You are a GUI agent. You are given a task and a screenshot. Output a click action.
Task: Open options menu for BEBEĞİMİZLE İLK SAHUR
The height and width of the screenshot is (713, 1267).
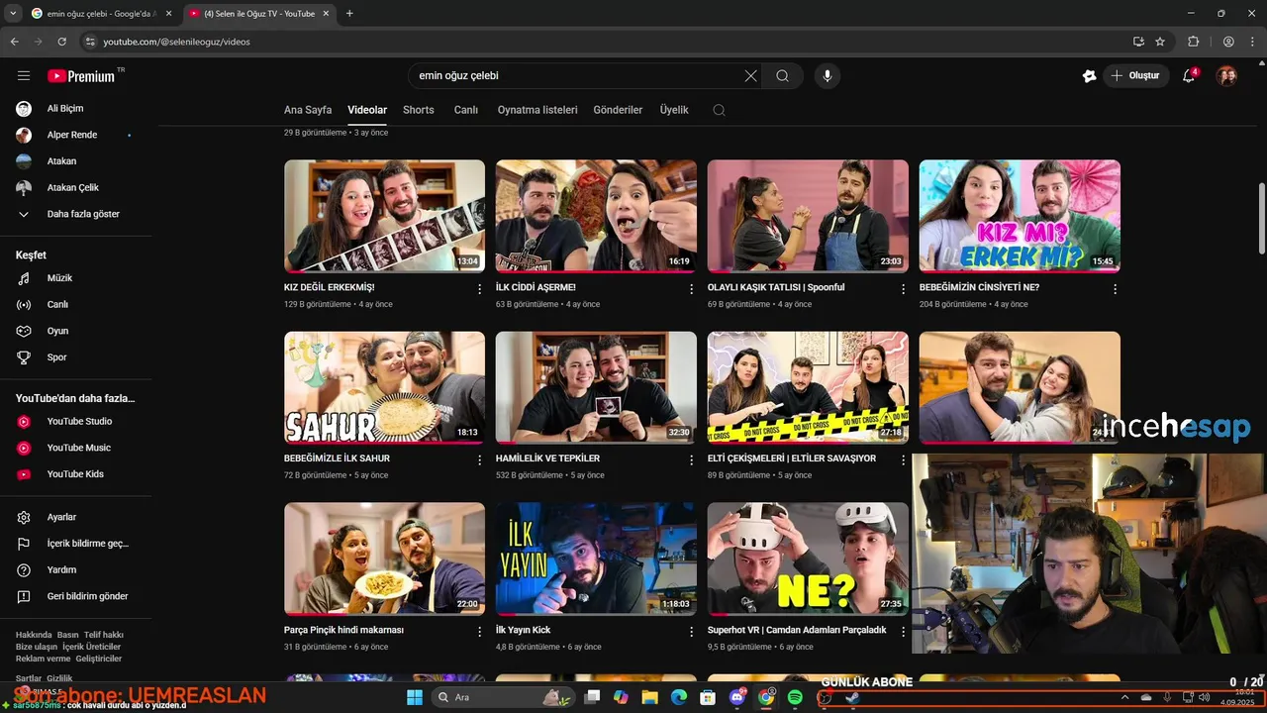pos(480,460)
